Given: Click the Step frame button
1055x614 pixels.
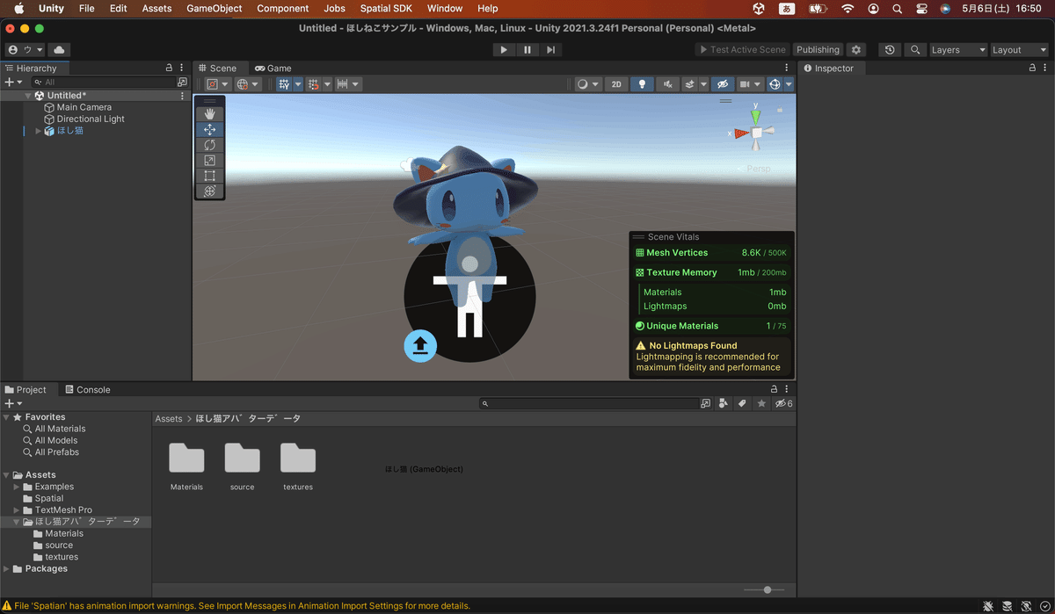Looking at the screenshot, I should coord(550,50).
